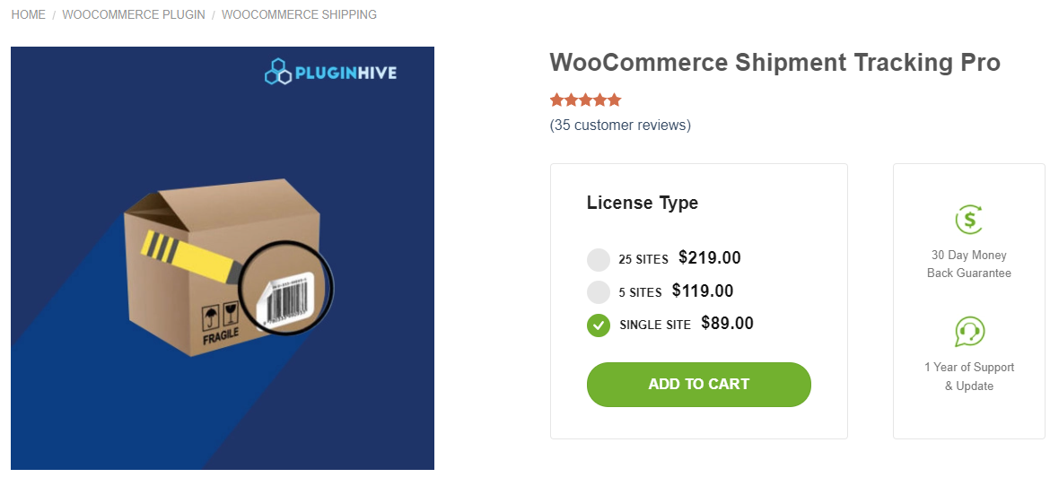Go to Home breadcrumb
This screenshot has width=1050, height=486.
[29, 15]
